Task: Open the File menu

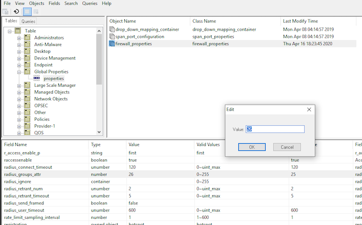Action: click(x=7, y=3)
